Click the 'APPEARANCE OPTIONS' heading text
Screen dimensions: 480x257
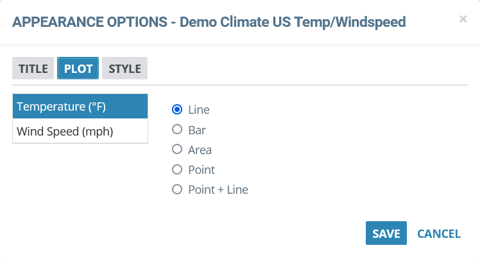90,22
